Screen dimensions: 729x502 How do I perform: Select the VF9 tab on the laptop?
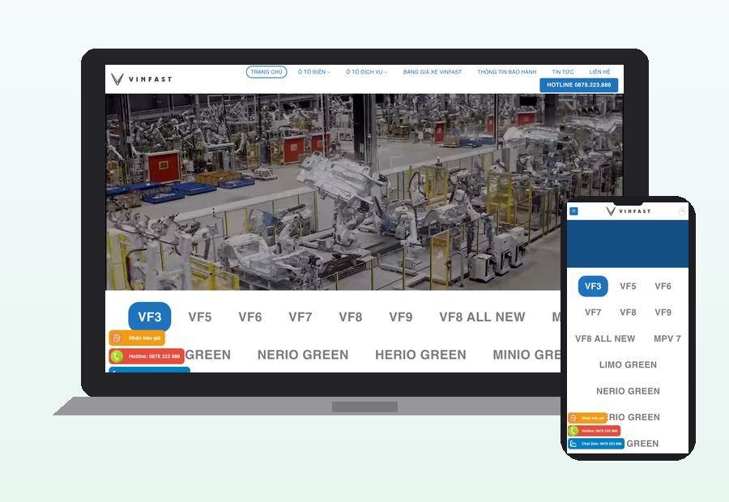(x=401, y=317)
